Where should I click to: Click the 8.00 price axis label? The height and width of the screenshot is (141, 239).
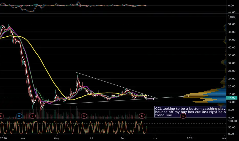coord(231,110)
